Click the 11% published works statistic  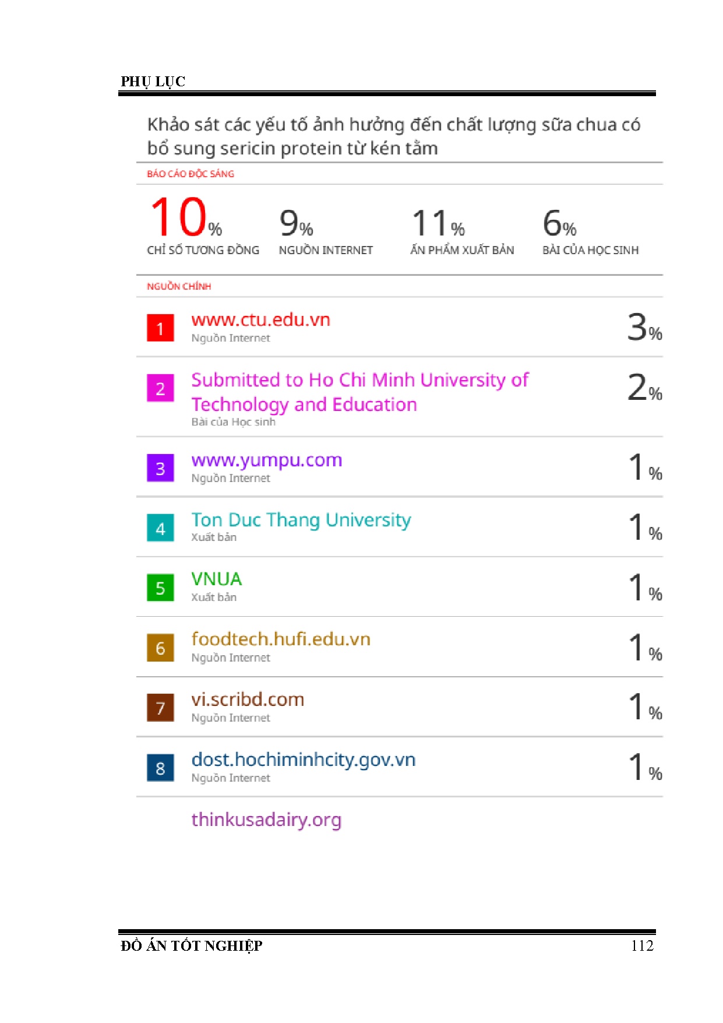click(x=438, y=223)
